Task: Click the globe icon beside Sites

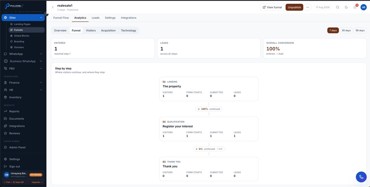Action: click(6, 18)
